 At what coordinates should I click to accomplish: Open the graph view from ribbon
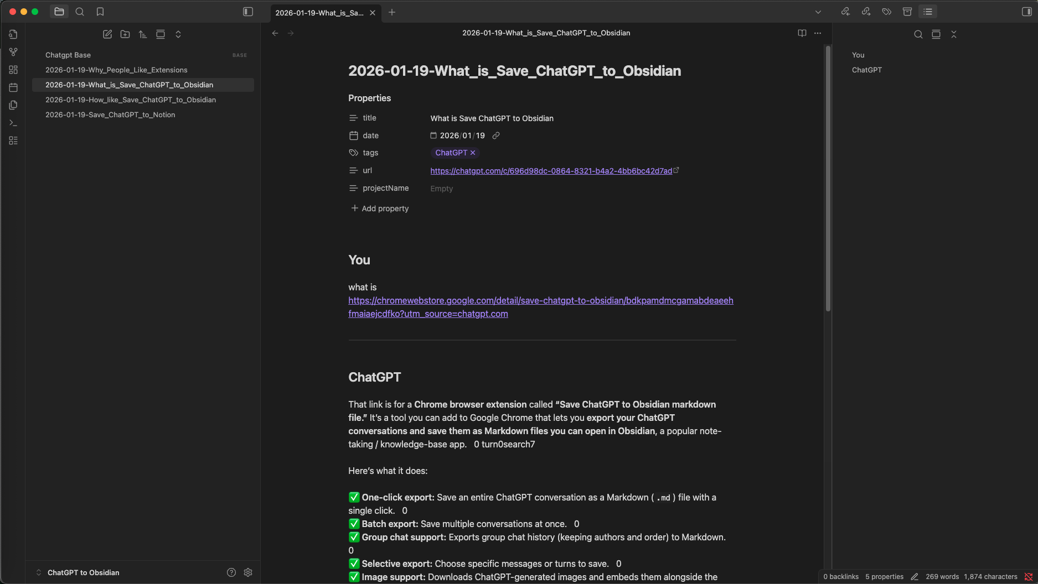point(13,52)
